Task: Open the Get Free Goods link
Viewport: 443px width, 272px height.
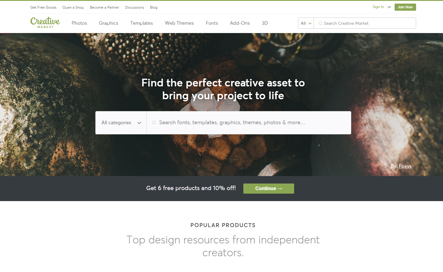Action: pos(43,7)
